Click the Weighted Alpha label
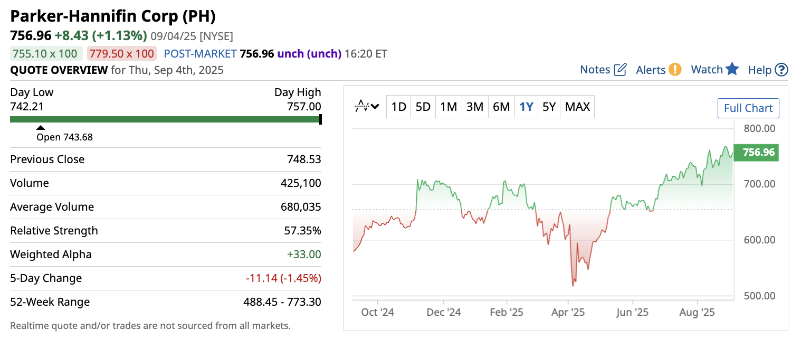801x339 pixels. click(x=51, y=255)
